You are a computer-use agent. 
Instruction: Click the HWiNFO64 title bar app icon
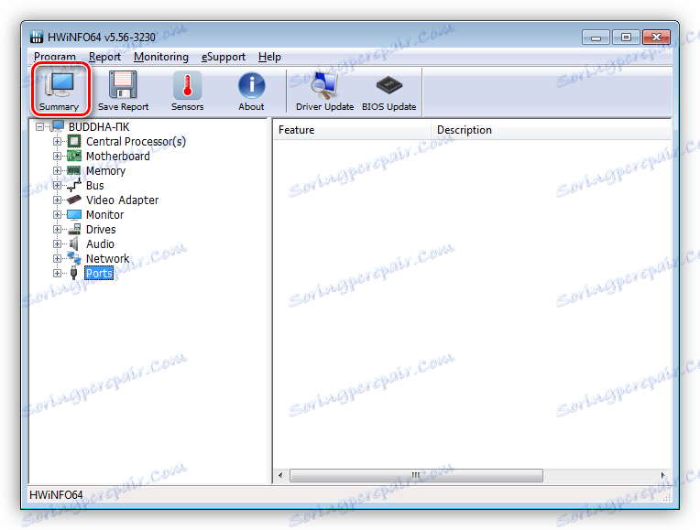(x=37, y=37)
